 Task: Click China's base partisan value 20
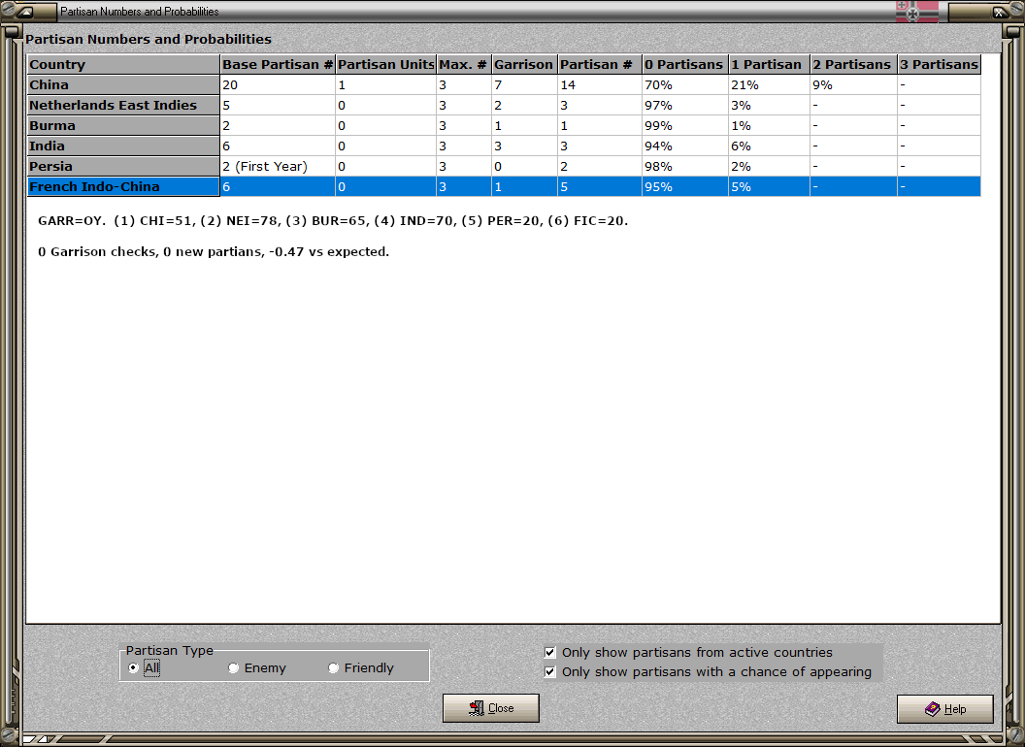pos(278,85)
